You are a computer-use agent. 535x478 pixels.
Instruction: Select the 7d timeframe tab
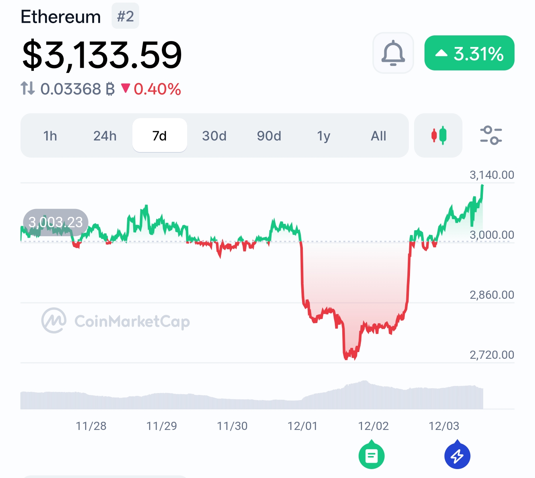160,136
